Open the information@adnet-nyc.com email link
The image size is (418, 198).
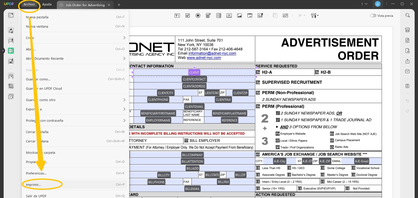212,53
